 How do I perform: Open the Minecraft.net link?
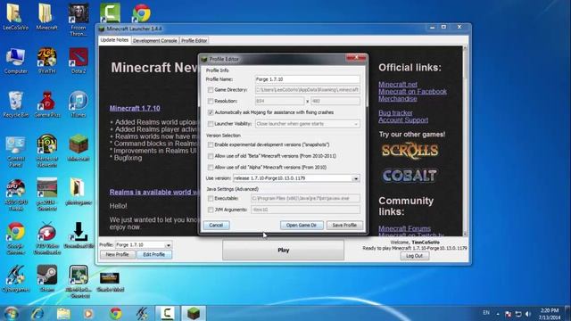click(x=398, y=84)
